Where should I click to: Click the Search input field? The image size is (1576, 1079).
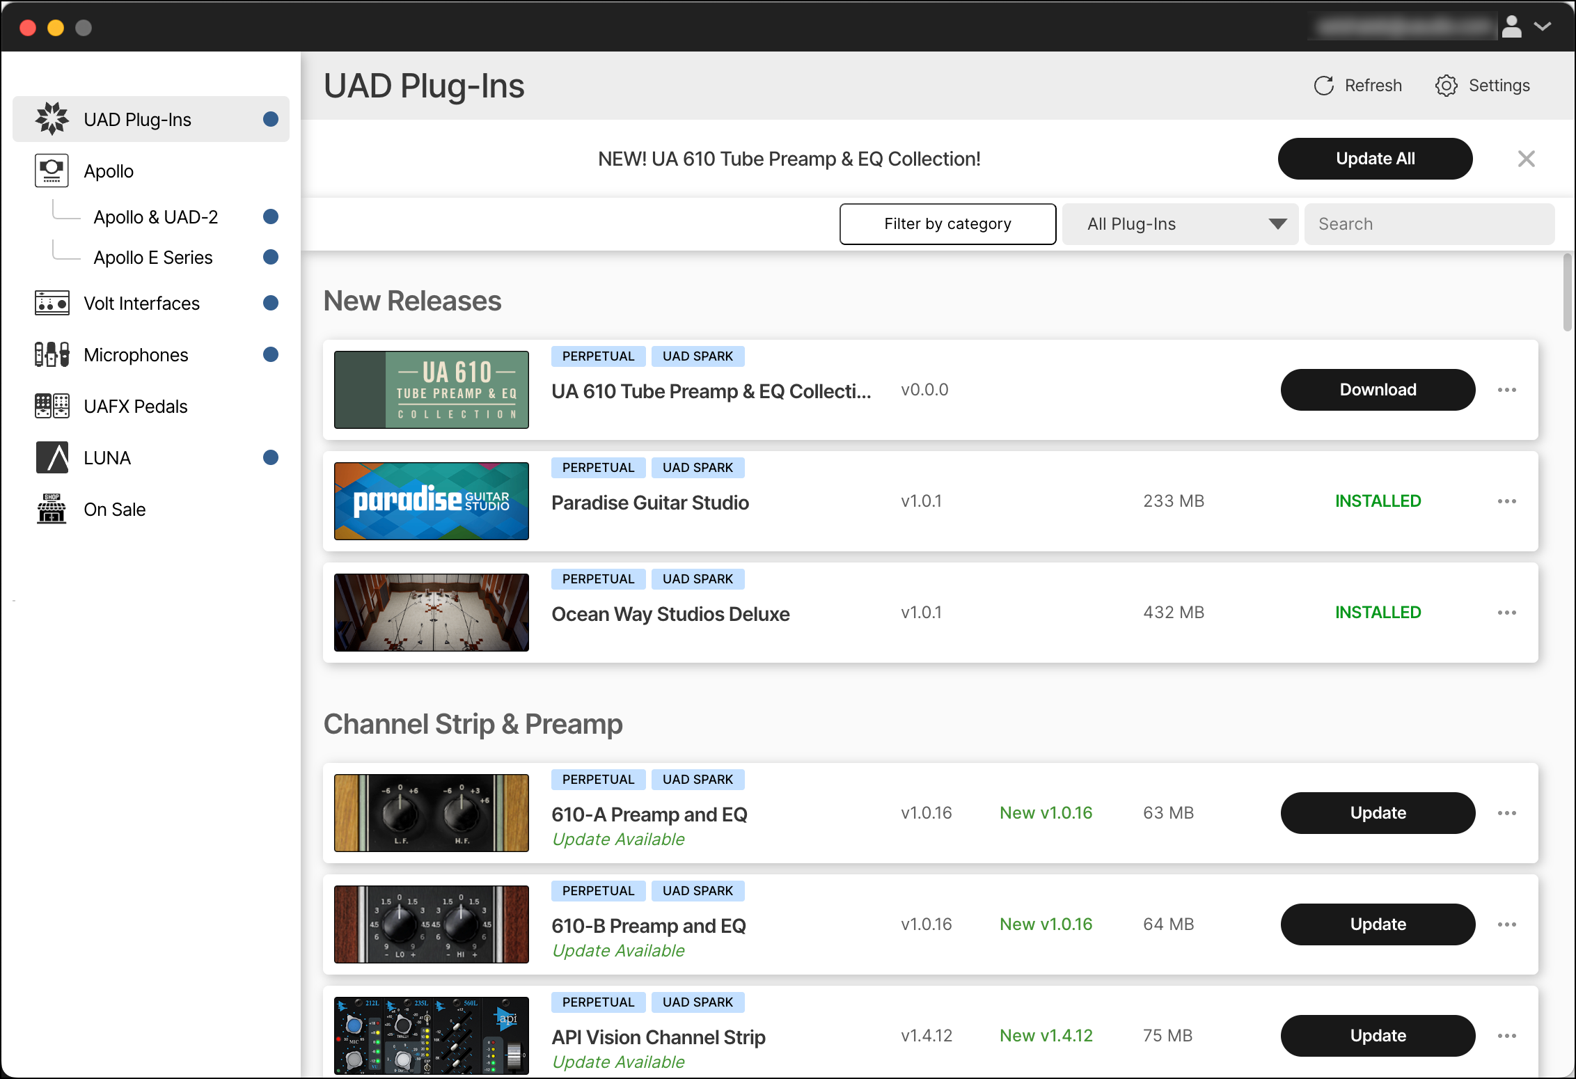[1428, 223]
